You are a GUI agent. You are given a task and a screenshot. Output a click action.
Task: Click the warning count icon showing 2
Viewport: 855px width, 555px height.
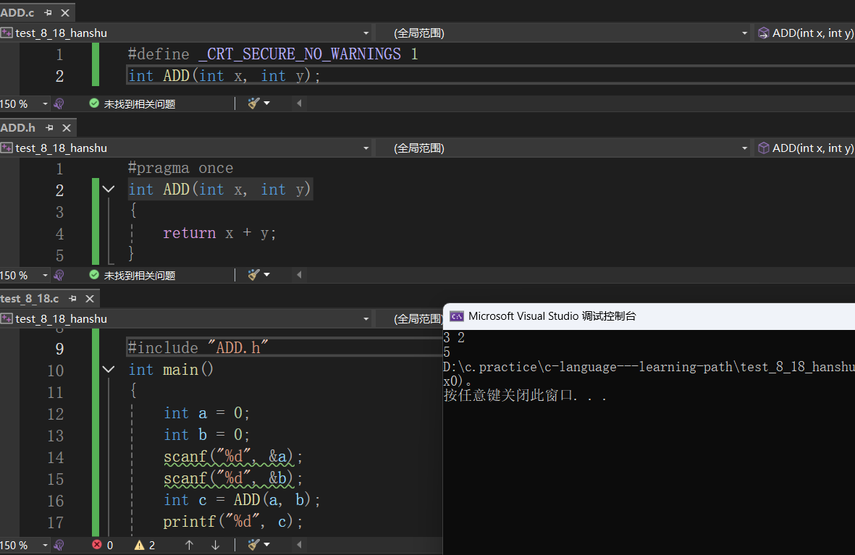click(140, 545)
